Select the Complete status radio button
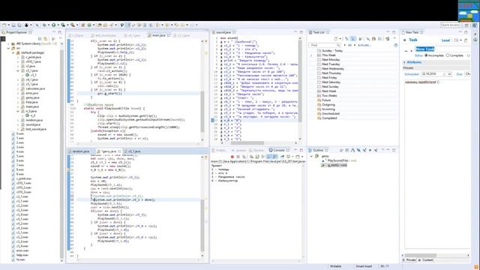 [448, 55]
